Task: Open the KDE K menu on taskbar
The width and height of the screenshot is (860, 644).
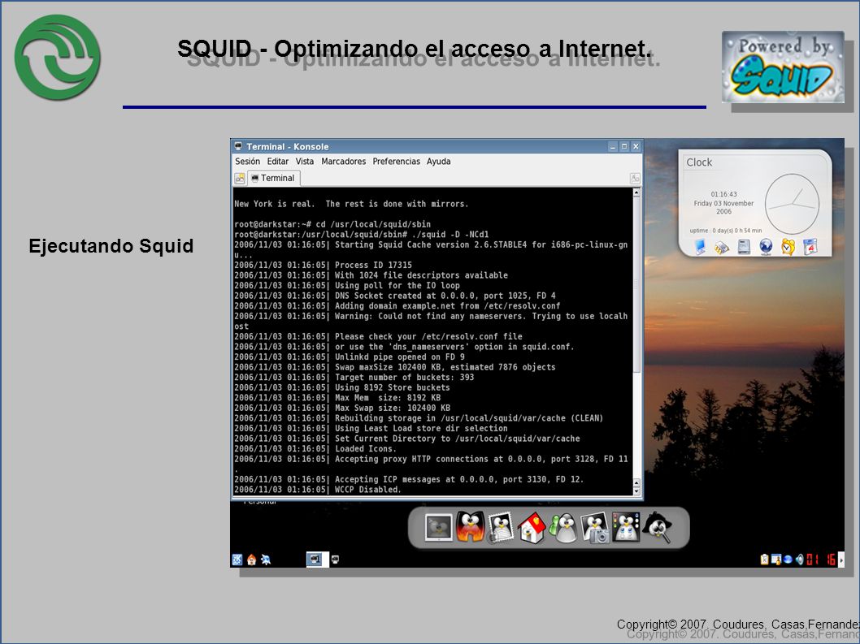Action: [237, 560]
